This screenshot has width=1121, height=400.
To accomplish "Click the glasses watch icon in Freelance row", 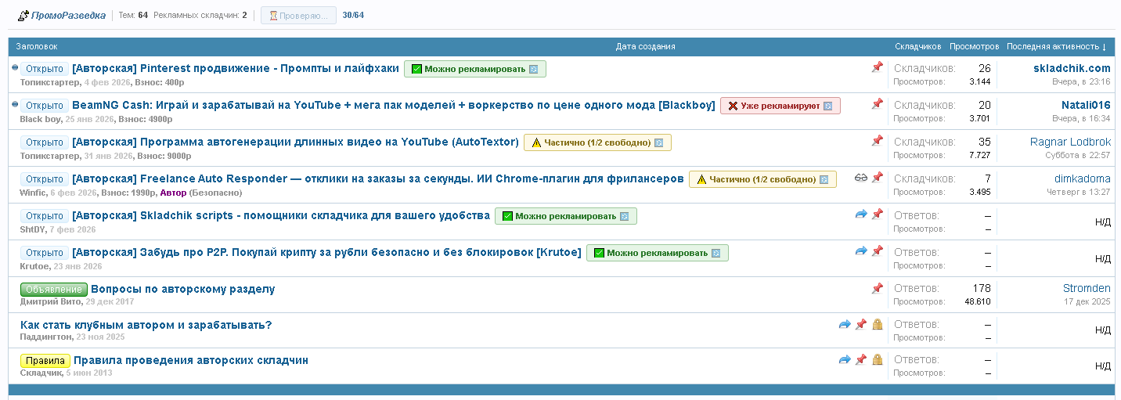I will coord(861,178).
